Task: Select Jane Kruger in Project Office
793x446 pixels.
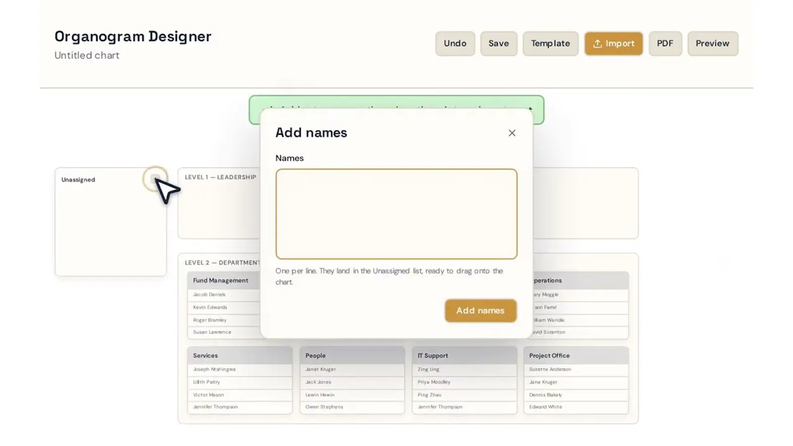Action: point(576,383)
